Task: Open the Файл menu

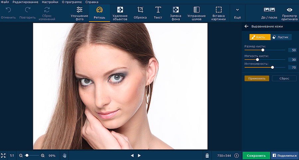Action: pos(5,2)
